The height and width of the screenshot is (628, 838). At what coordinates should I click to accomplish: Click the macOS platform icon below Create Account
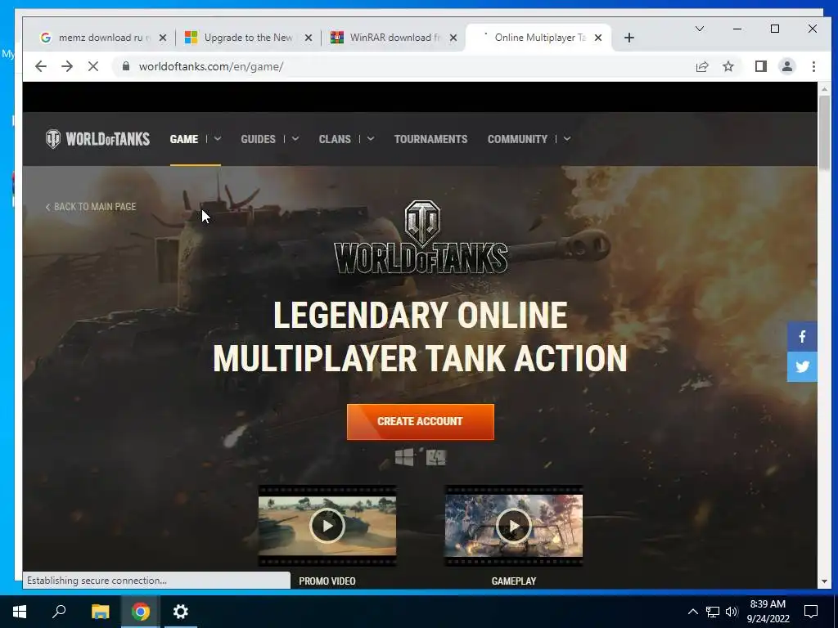tap(435, 457)
